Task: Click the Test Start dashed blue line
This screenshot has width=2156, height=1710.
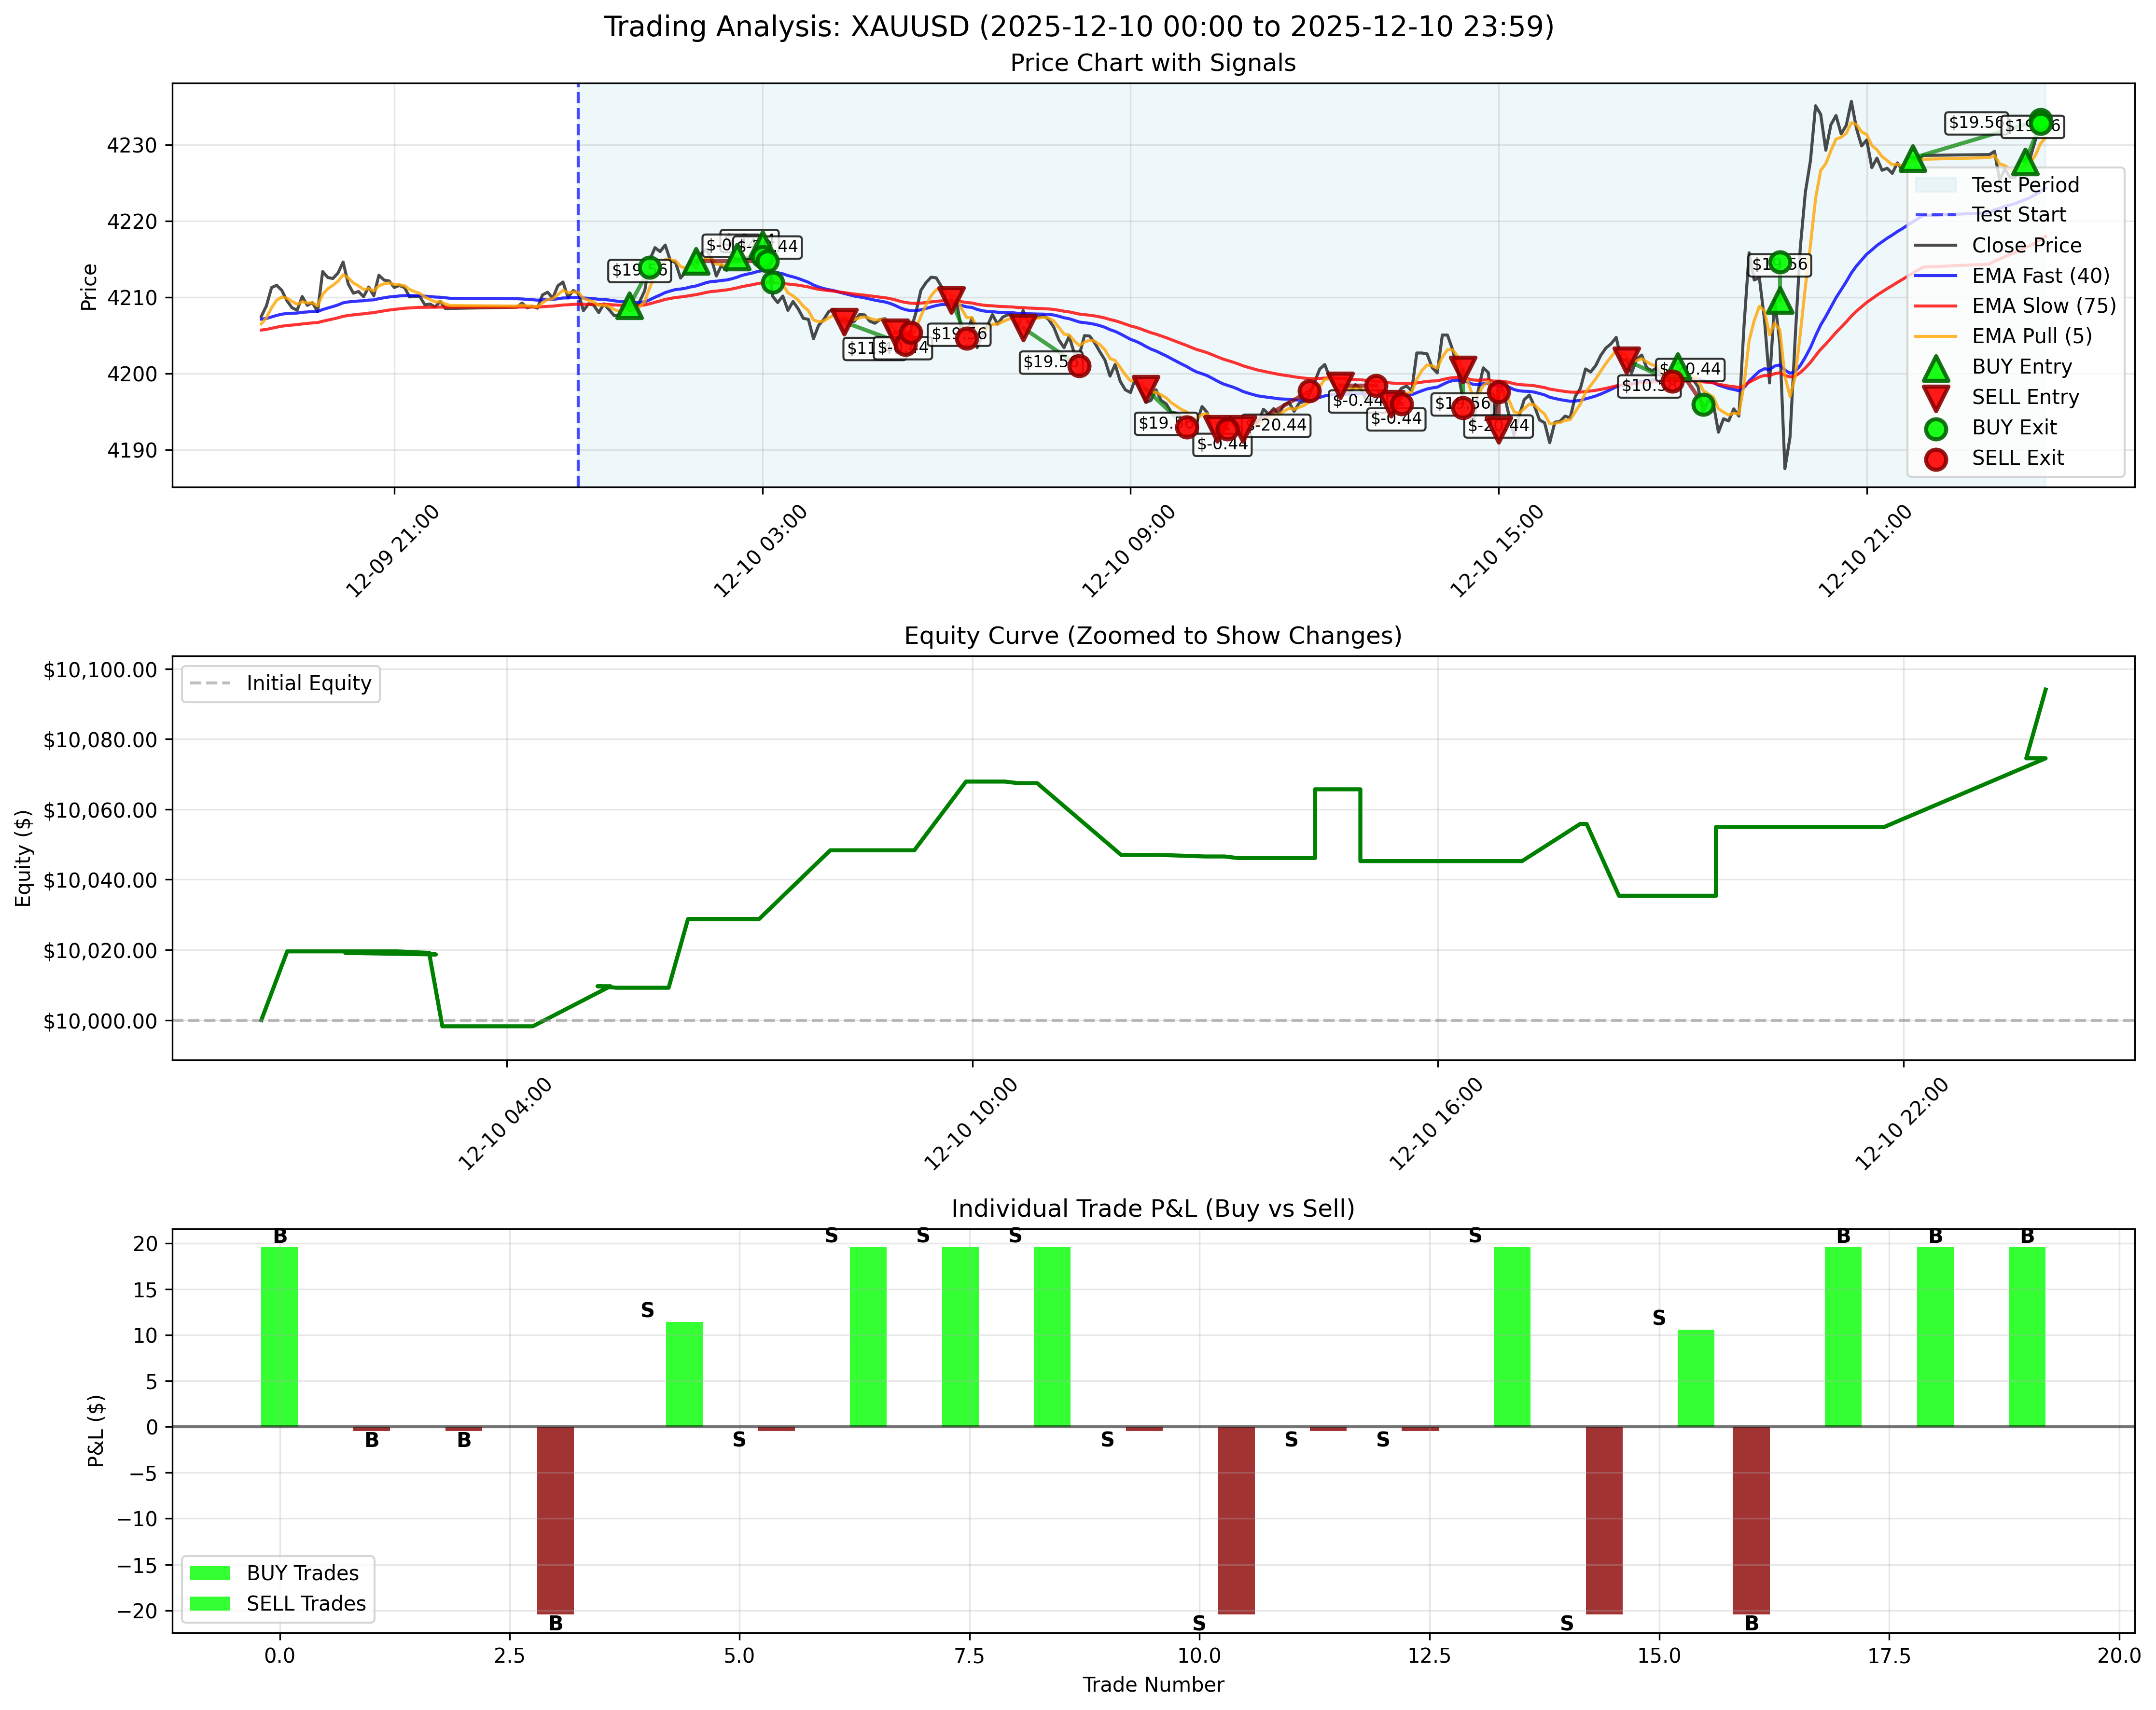Action: click(578, 300)
